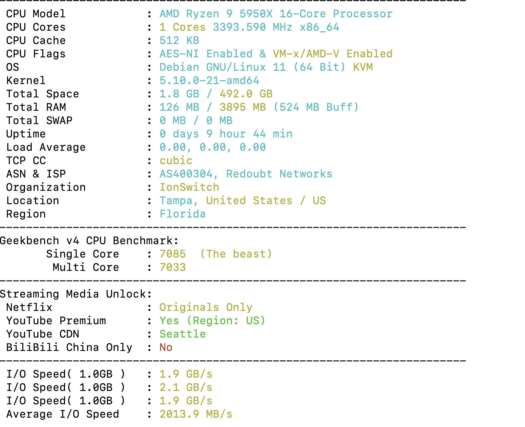Click the Multi Core score 7033

tap(172, 268)
